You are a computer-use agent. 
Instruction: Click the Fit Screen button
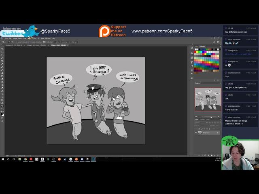click(x=65, y=42)
